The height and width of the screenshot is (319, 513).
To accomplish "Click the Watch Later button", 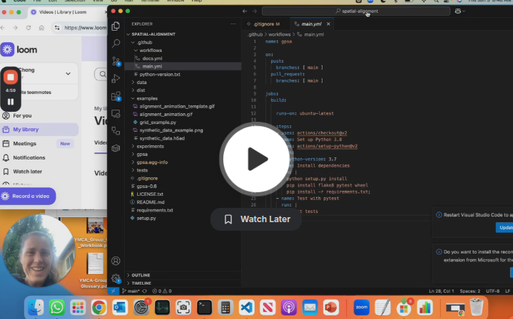I will pos(256,219).
